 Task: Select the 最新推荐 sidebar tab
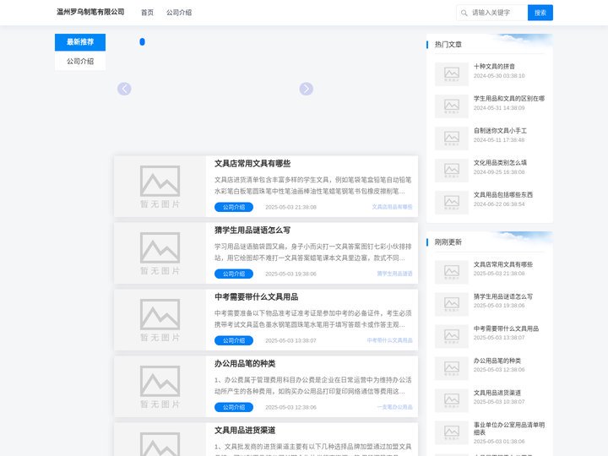coord(80,42)
